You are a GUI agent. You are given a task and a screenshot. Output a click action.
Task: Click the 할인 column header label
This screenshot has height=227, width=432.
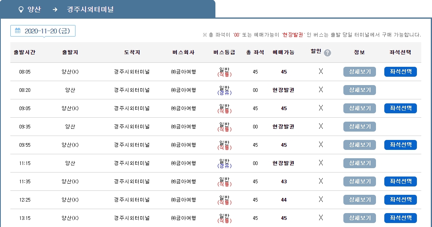coord(316,51)
